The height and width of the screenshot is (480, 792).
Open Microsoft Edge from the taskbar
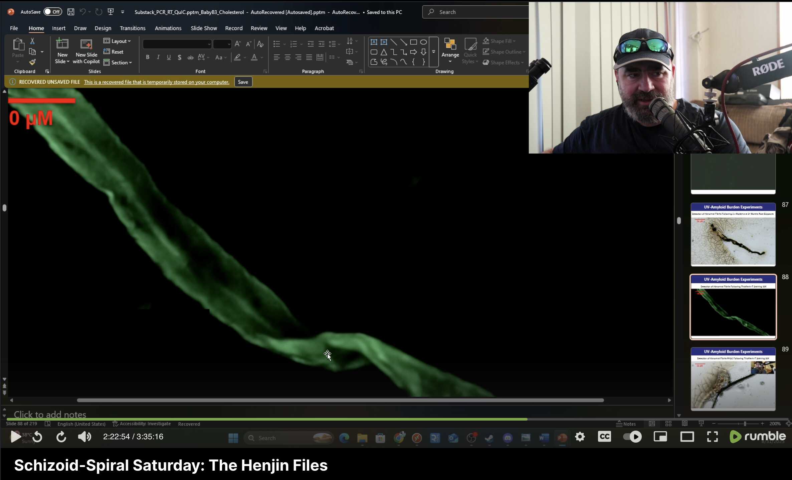[x=344, y=438]
